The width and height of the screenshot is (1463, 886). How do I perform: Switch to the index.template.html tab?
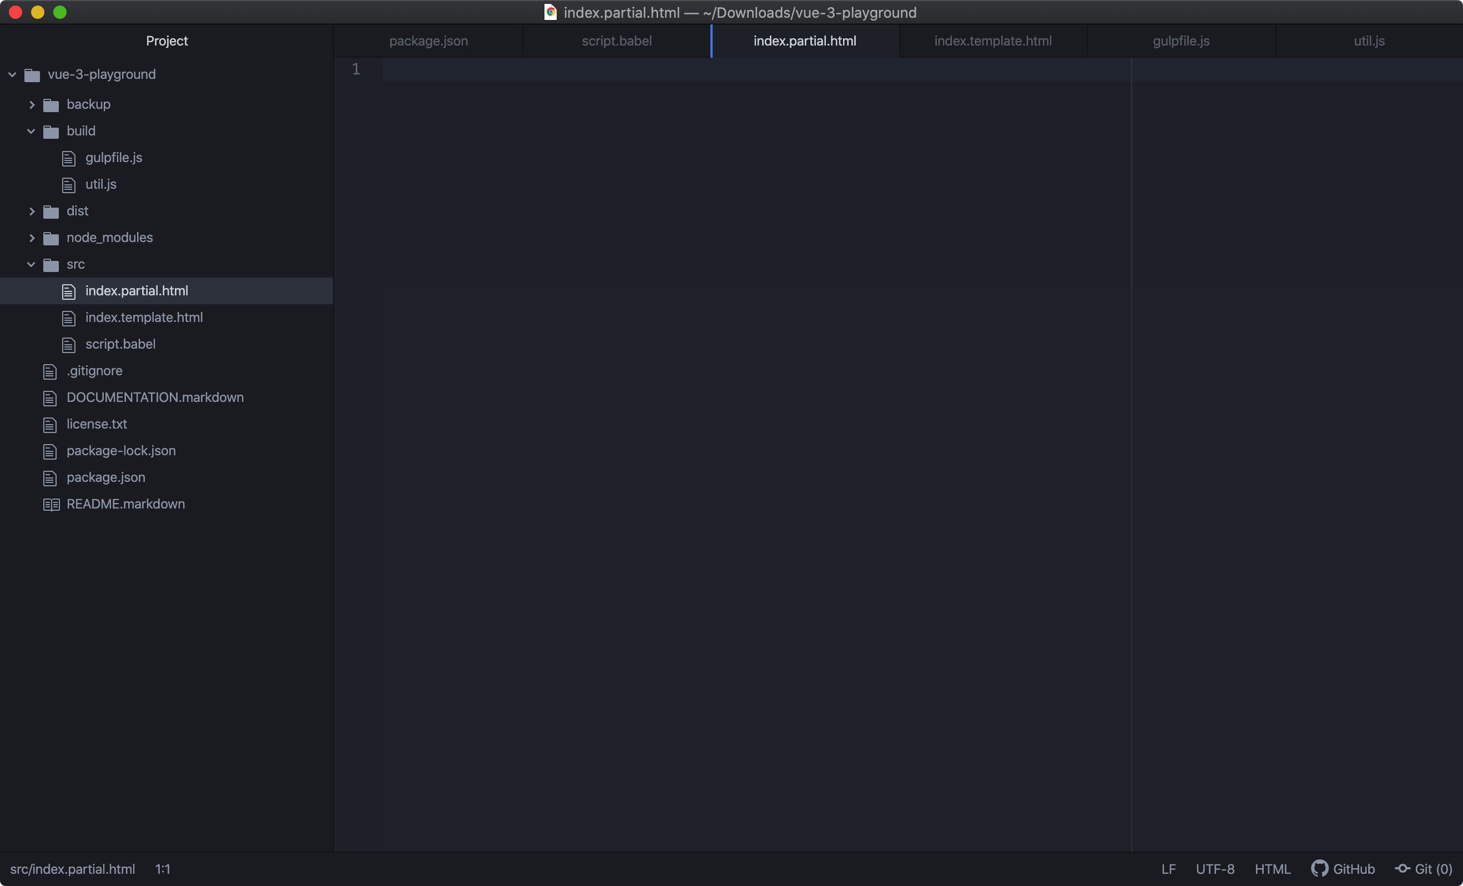993,41
